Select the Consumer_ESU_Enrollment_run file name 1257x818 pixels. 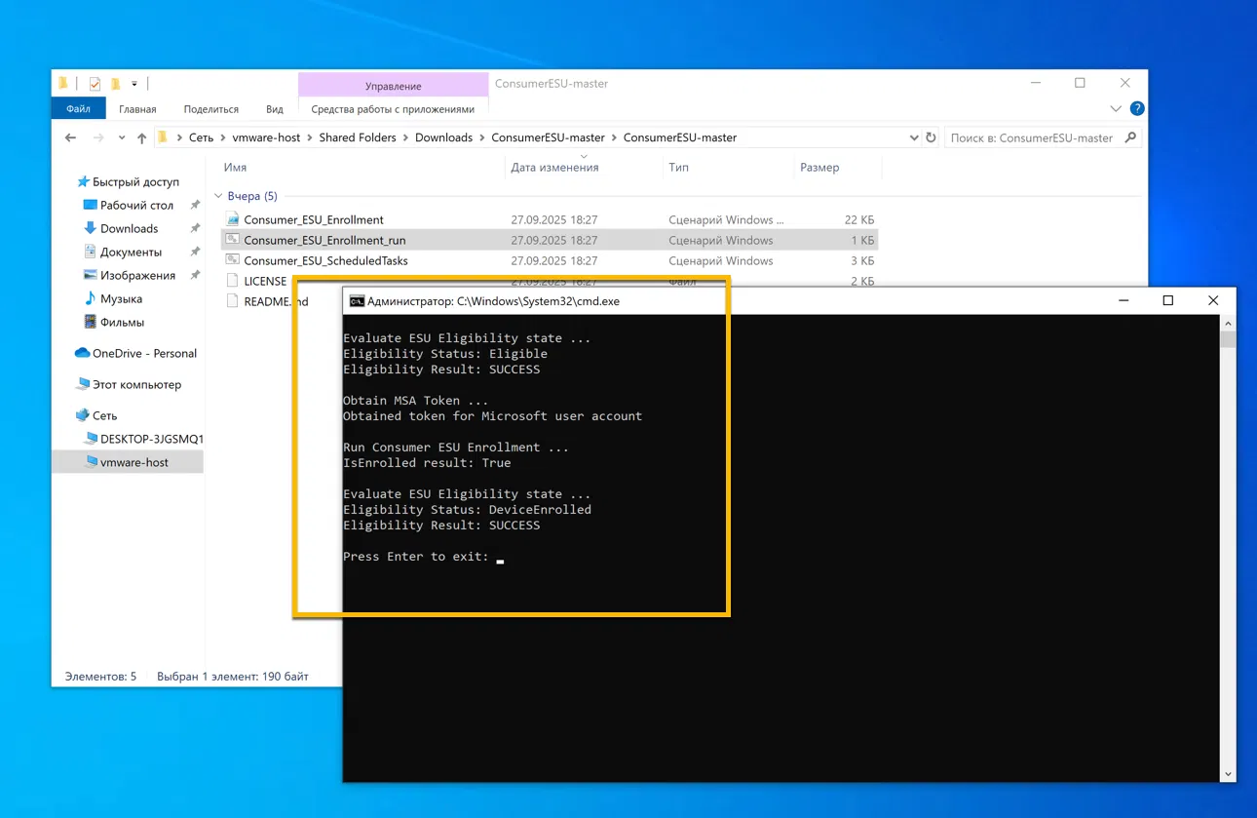click(x=324, y=240)
